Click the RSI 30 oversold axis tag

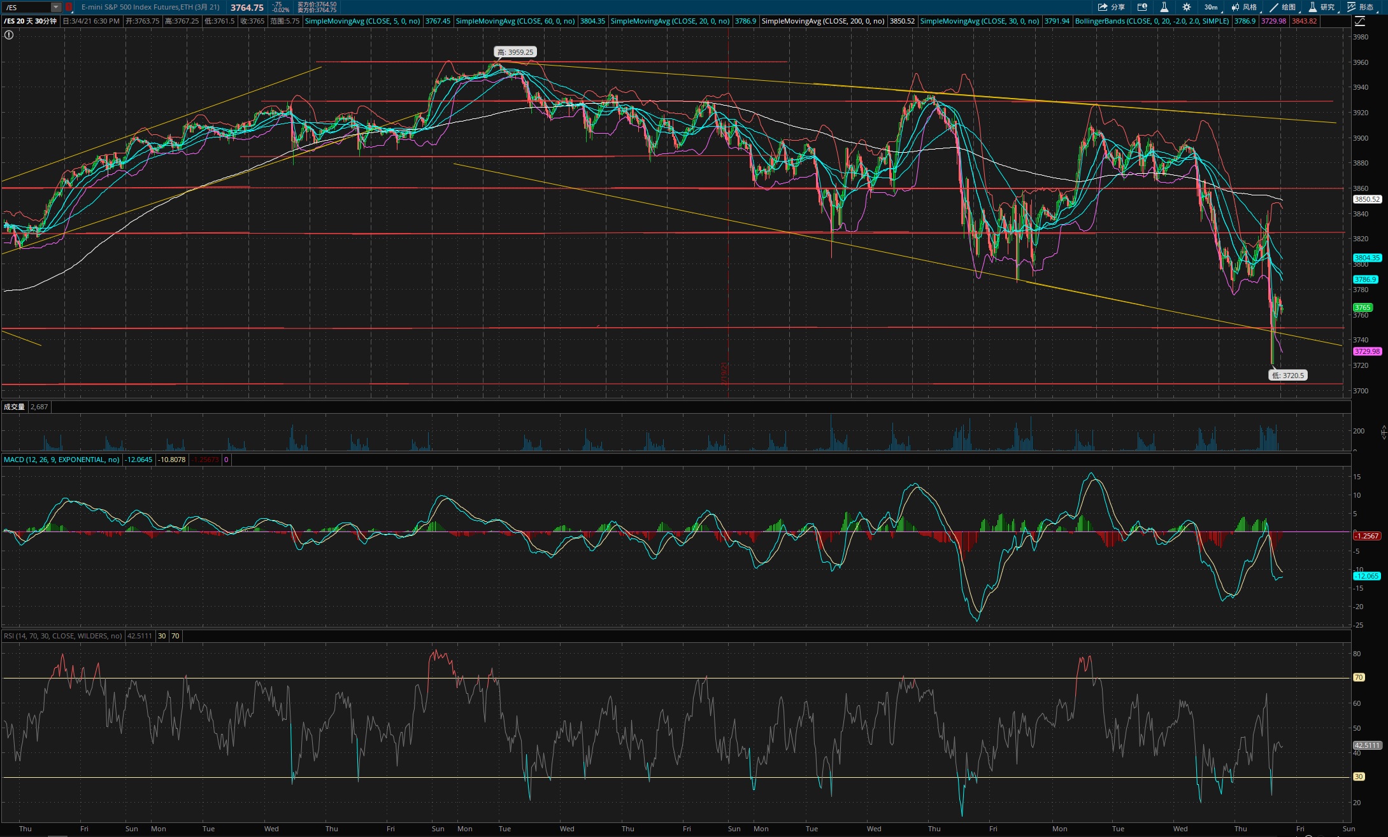[x=1359, y=777]
